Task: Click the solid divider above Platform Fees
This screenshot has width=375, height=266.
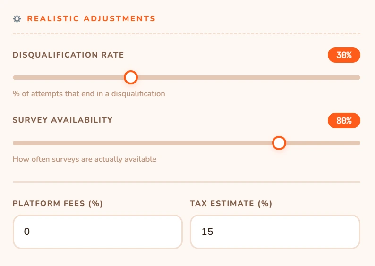Action: point(187,182)
